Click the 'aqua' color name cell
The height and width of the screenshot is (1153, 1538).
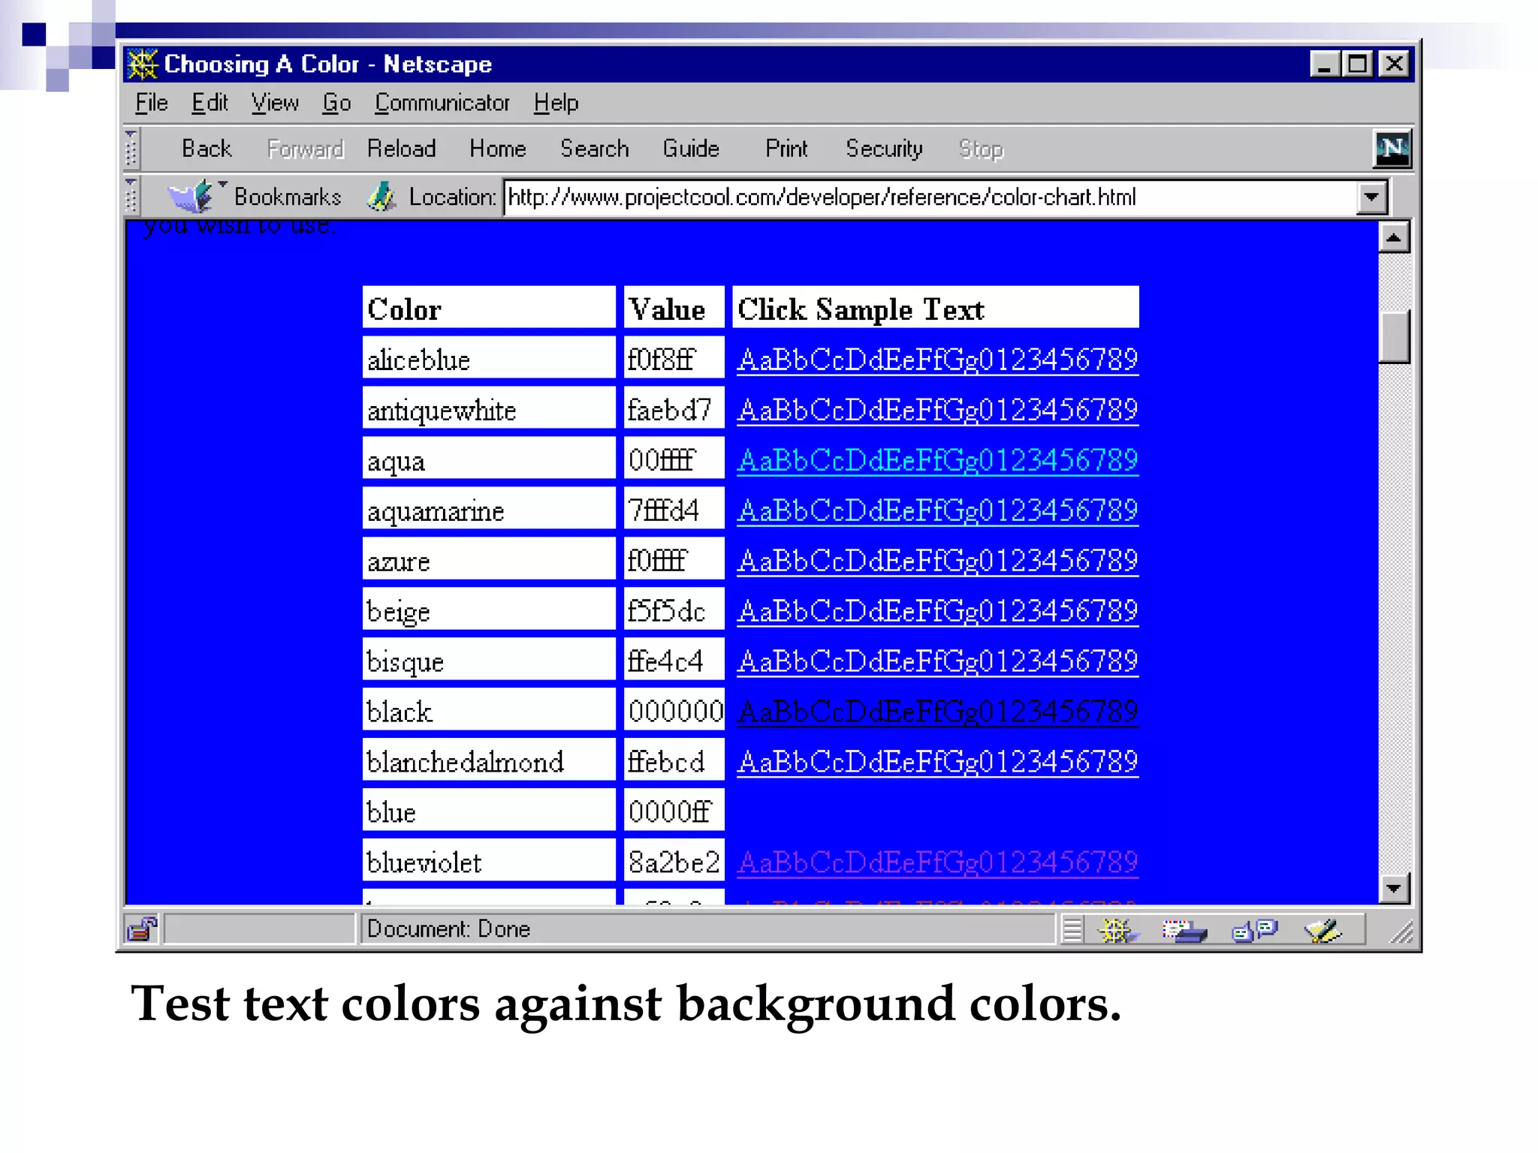tap(489, 458)
